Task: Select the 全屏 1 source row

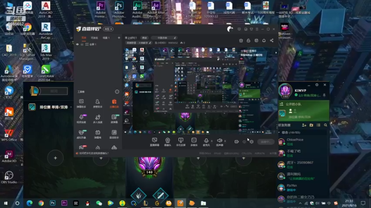Action: (x=98, y=44)
